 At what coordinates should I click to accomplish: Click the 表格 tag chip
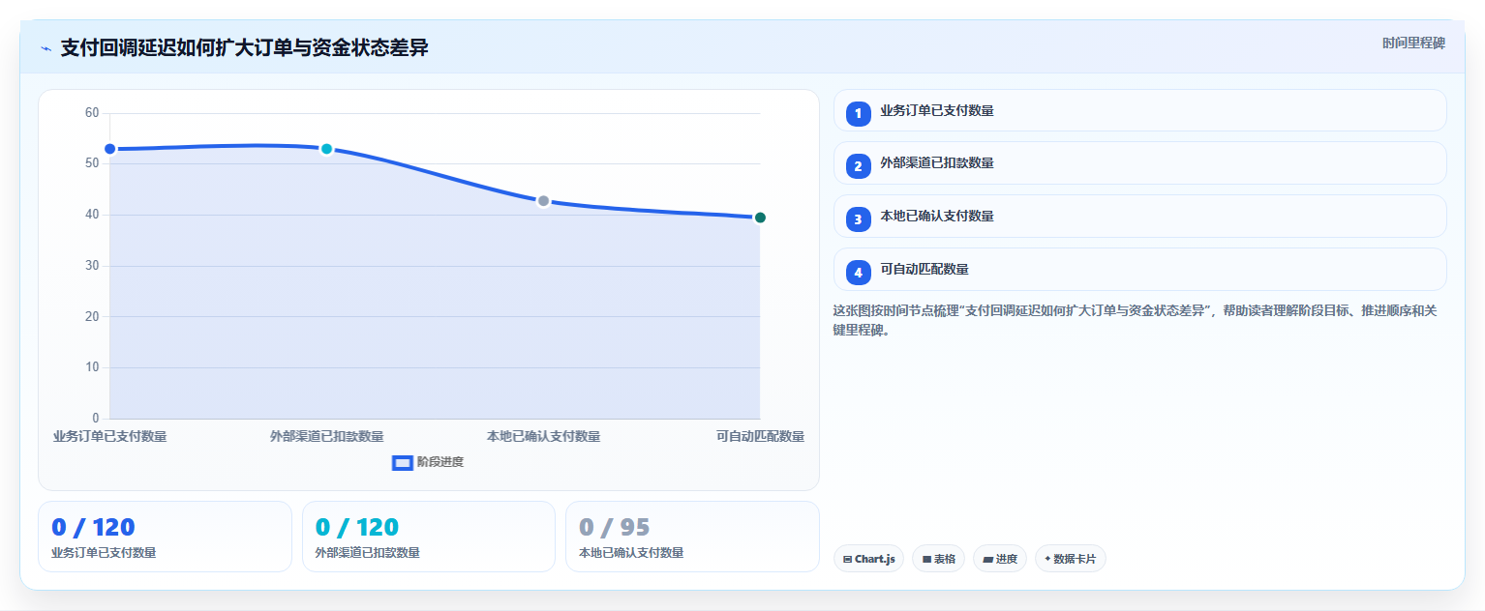(x=938, y=559)
